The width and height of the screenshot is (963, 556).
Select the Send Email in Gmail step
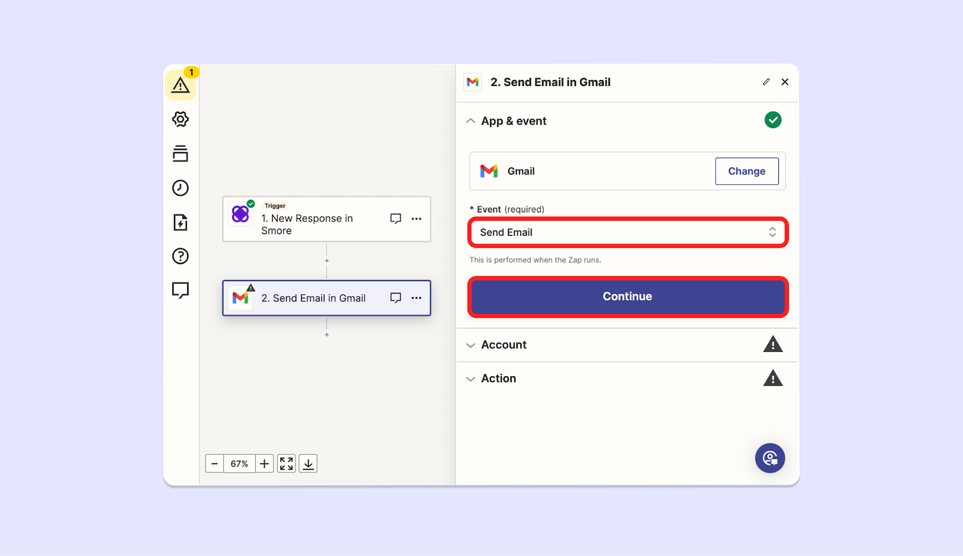tap(327, 298)
